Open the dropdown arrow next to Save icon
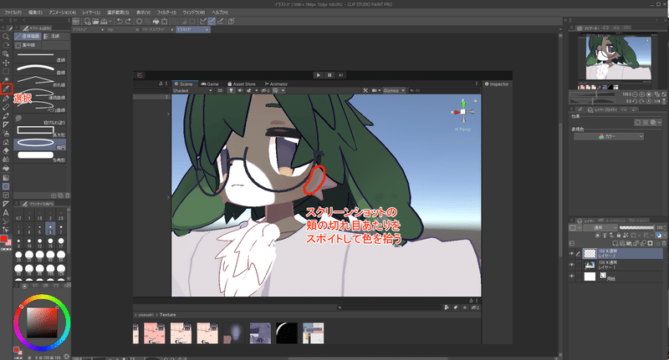 [110, 21]
